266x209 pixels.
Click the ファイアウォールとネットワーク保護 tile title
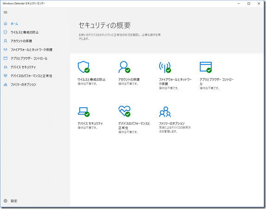click(175, 82)
